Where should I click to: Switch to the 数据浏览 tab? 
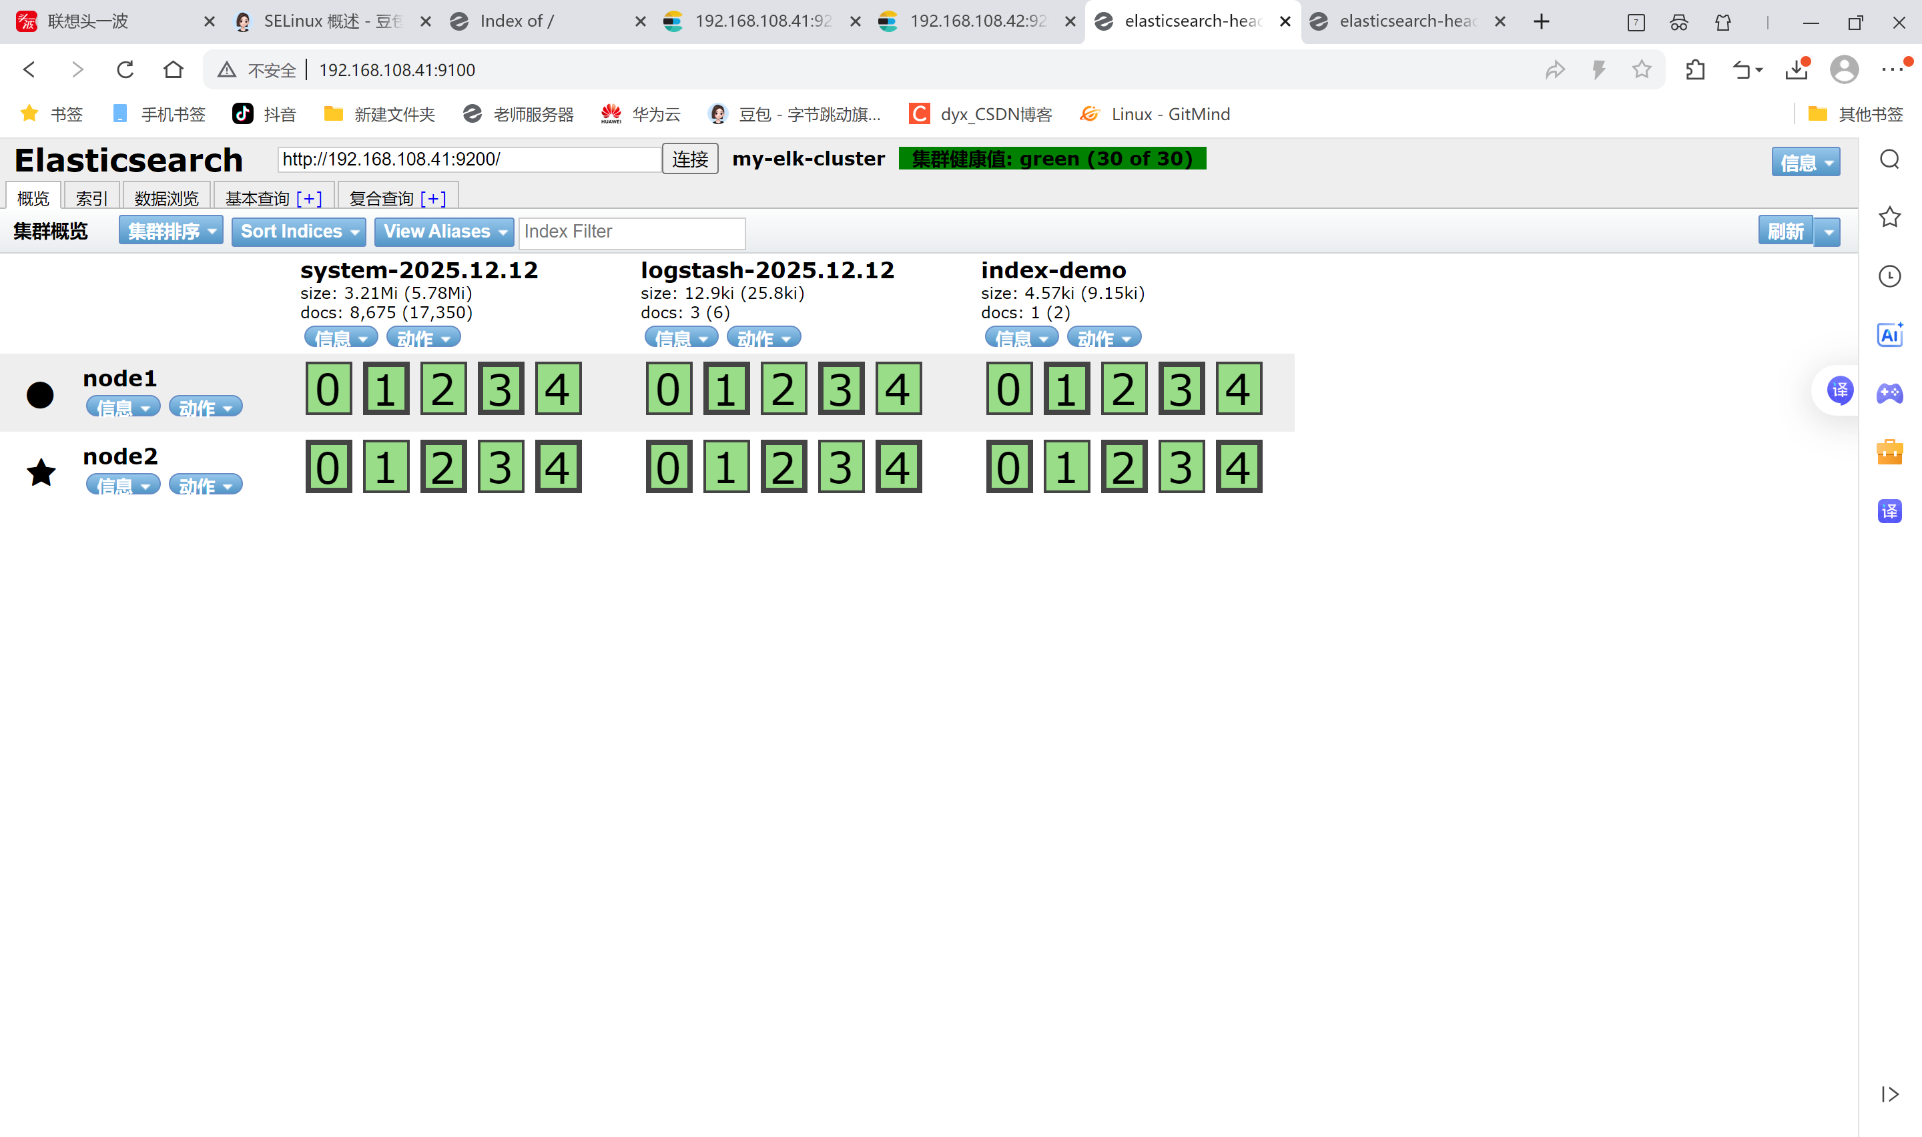166,198
